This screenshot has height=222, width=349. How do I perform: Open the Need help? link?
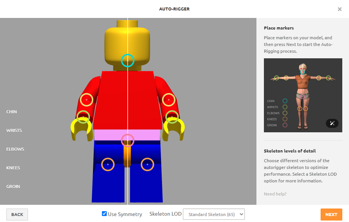(275, 194)
